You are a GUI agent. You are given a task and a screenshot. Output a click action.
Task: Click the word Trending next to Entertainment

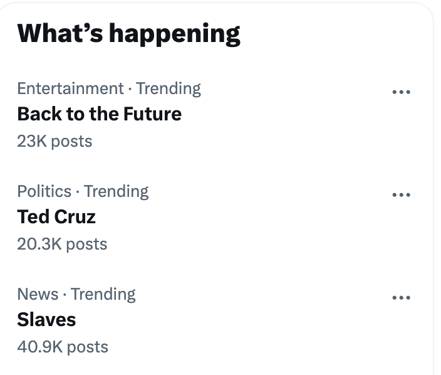pyautogui.click(x=169, y=88)
